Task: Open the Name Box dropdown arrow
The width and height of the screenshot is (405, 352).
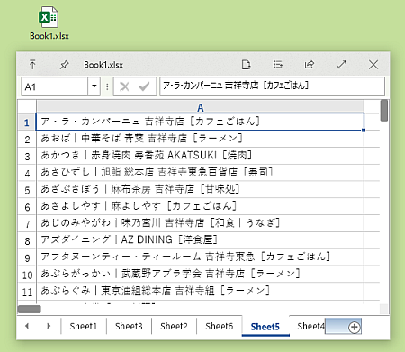Action: pyautogui.click(x=94, y=86)
